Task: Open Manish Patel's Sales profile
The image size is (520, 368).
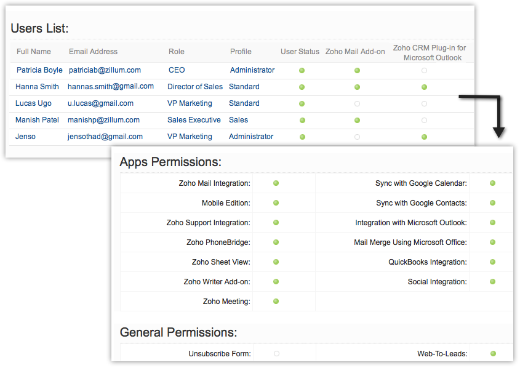Action: pyautogui.click(x=238, y=120)
